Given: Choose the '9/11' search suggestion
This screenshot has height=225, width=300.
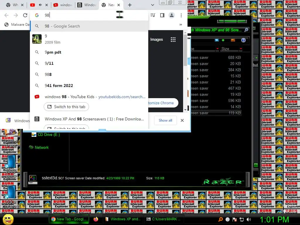Looking at the screenshot, I should click(89, 63).
